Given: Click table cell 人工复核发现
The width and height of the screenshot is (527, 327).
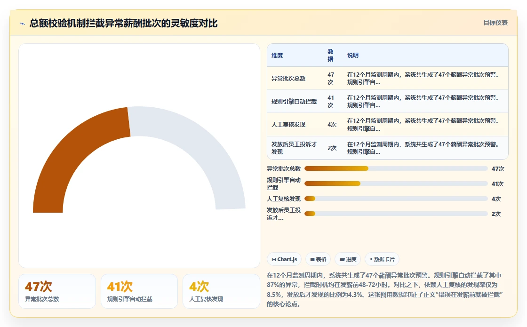Looking at the screenshot, I should tap(288, 125).
